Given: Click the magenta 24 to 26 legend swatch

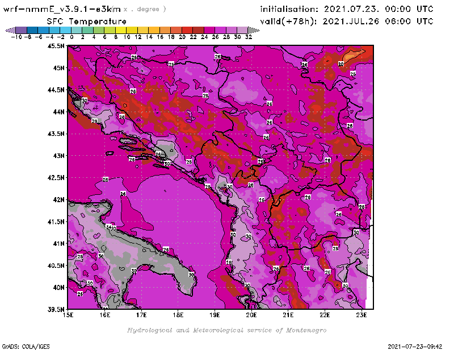Looking at the screenshot, I should pyautogui.click(x=209, y=30).
